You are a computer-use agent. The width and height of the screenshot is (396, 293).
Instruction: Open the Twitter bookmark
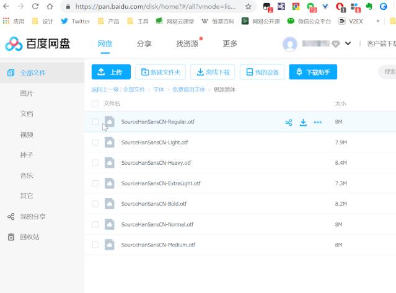click(x=76, y=22)
